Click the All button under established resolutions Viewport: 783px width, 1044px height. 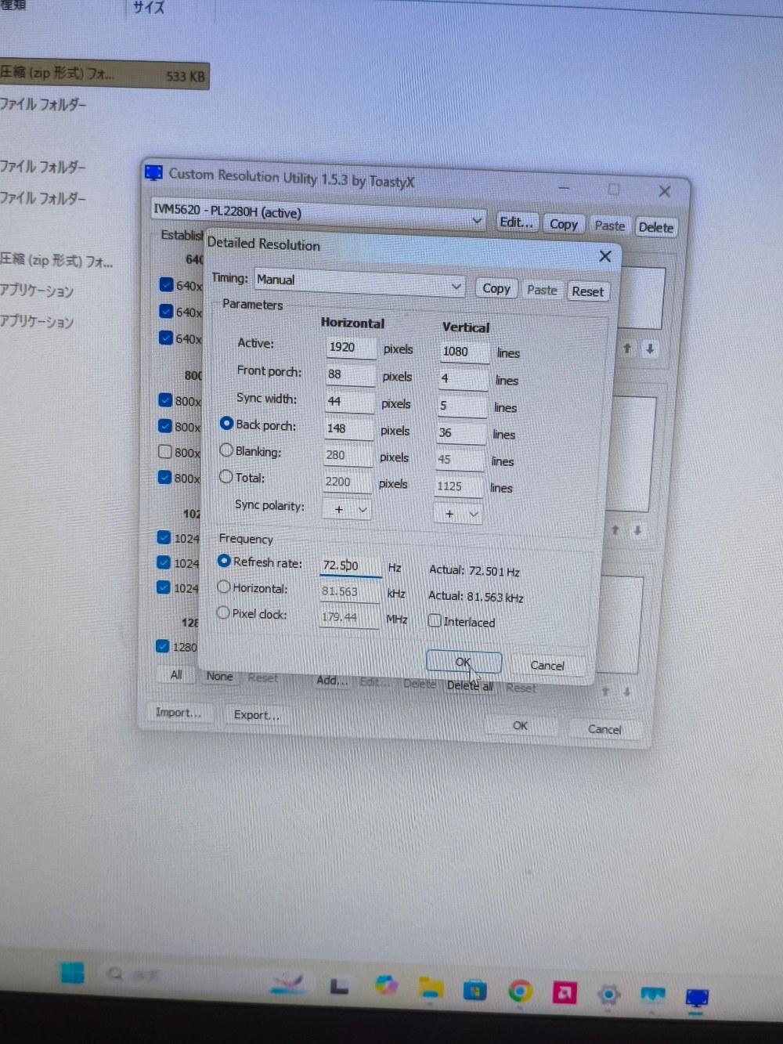(x=176, y=674)
